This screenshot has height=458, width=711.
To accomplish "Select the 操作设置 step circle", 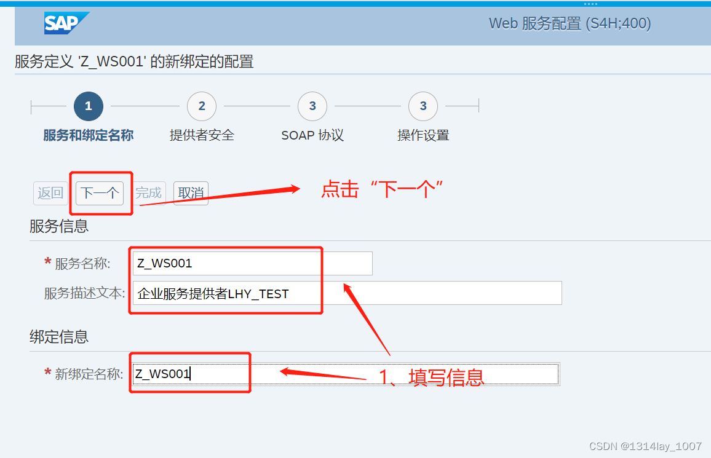I will click(423, 106).
